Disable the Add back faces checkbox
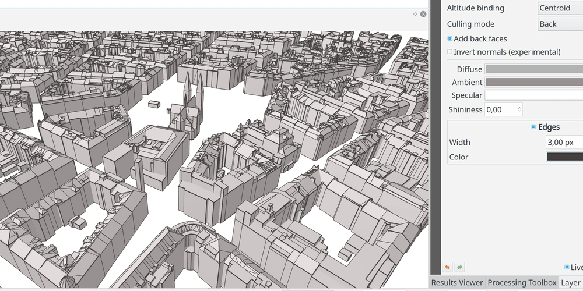 (x=449, y=38)
